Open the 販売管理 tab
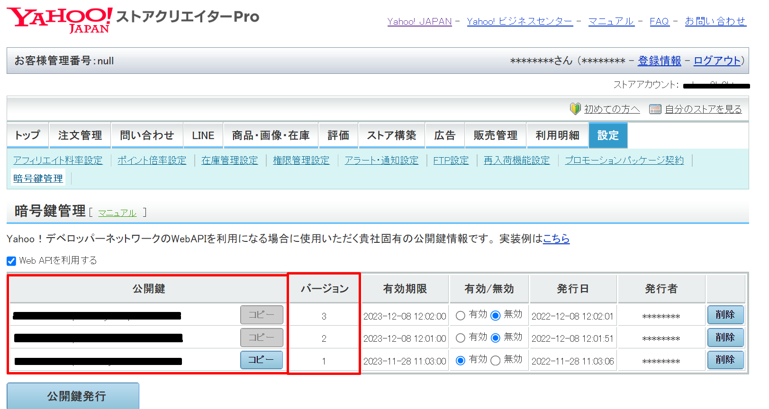769x409 pixels. coord(496,135)
